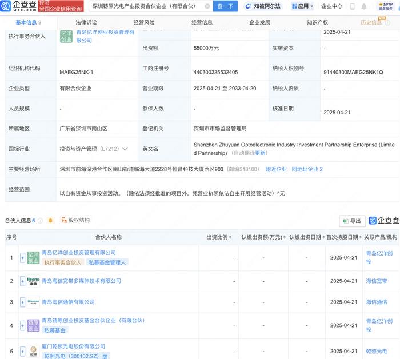This screenshot has width=400, height=359.
Task: Open 知彼阿尔法 from the header
Action: tap(263, 6)
